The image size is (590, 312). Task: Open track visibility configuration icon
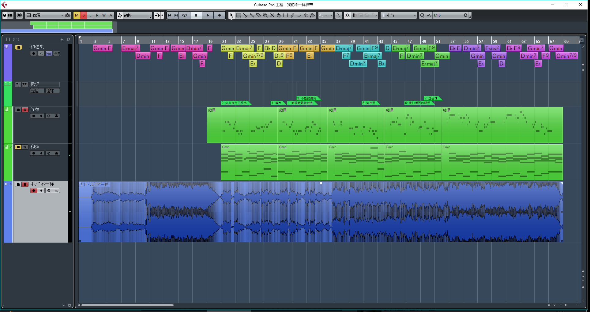pos(8,39)
